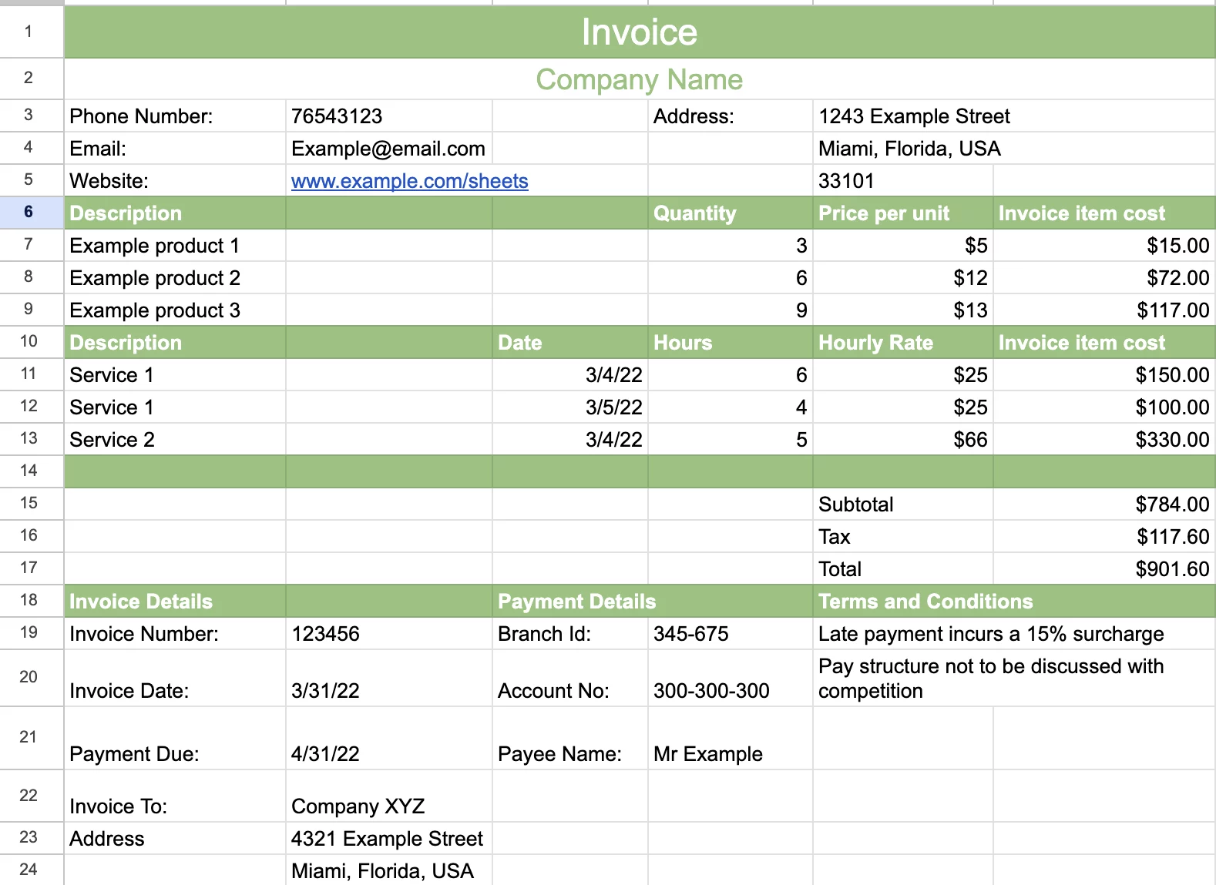Select Service 2 description cell
Viewport: 1216px width, 885px height.
point(113,440)
